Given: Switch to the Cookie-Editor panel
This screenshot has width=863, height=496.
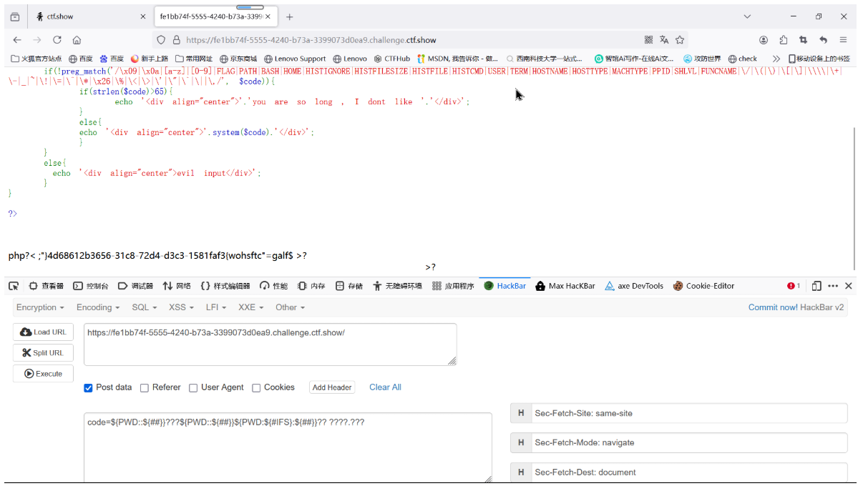Looking at the screenshot, I should click(x=704, y=286).
